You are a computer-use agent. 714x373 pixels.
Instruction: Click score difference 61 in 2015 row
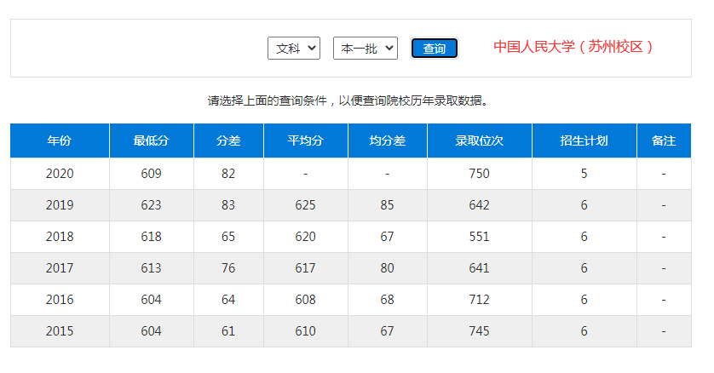coord(228,331)
